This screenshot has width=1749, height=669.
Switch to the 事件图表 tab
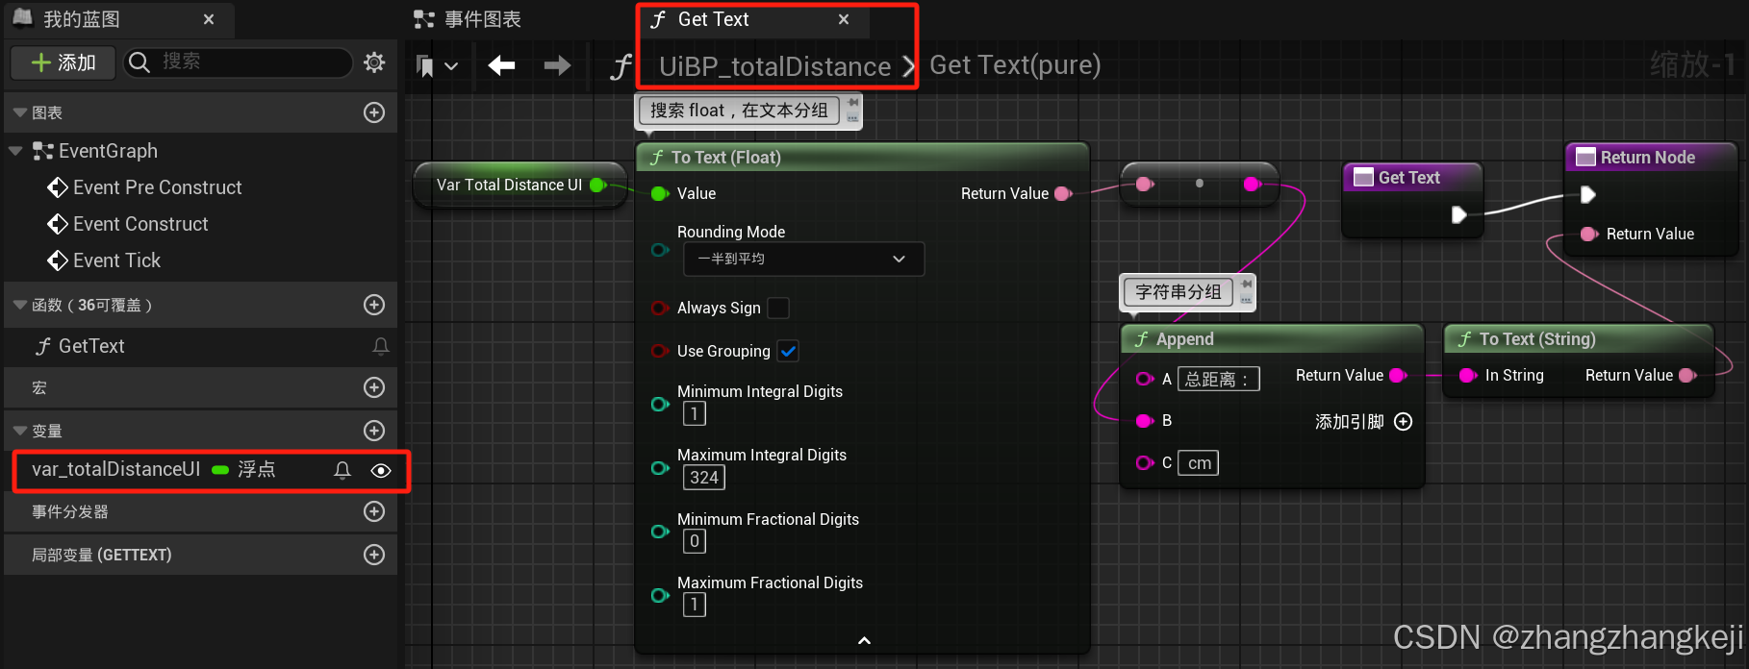(468, 19)
